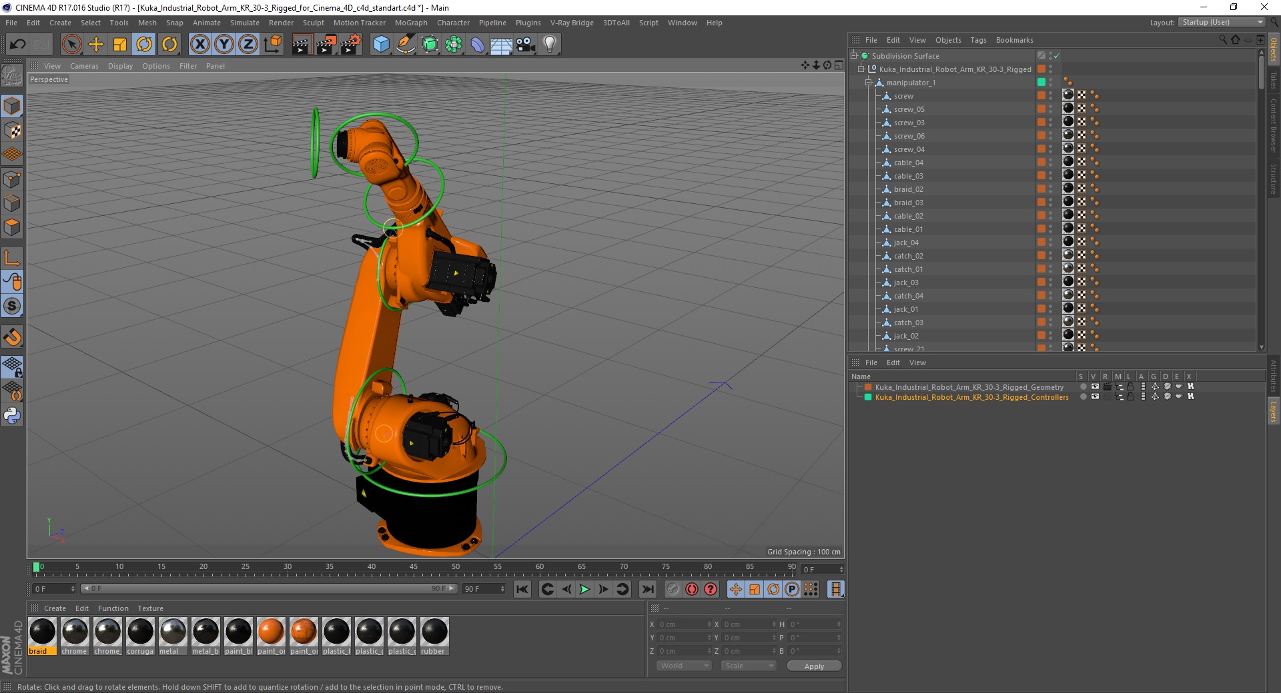The height and width of the screenshot is (693, 1281).
Task: Go to start of animation
Action: [522, 589]
